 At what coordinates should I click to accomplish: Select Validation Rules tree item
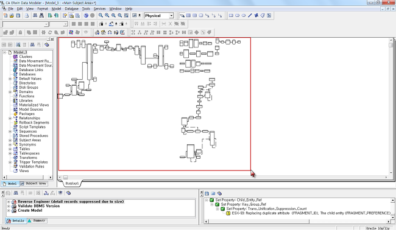click(32, 167)
